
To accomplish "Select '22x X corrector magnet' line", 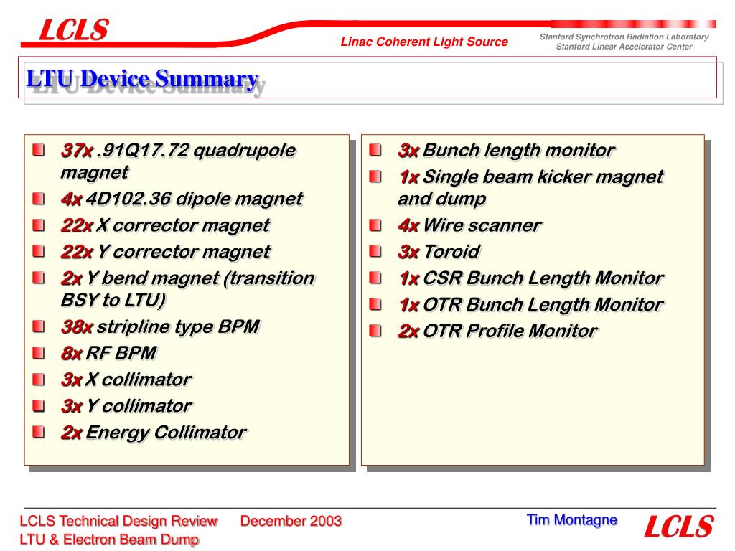I will tap(166, 225).
